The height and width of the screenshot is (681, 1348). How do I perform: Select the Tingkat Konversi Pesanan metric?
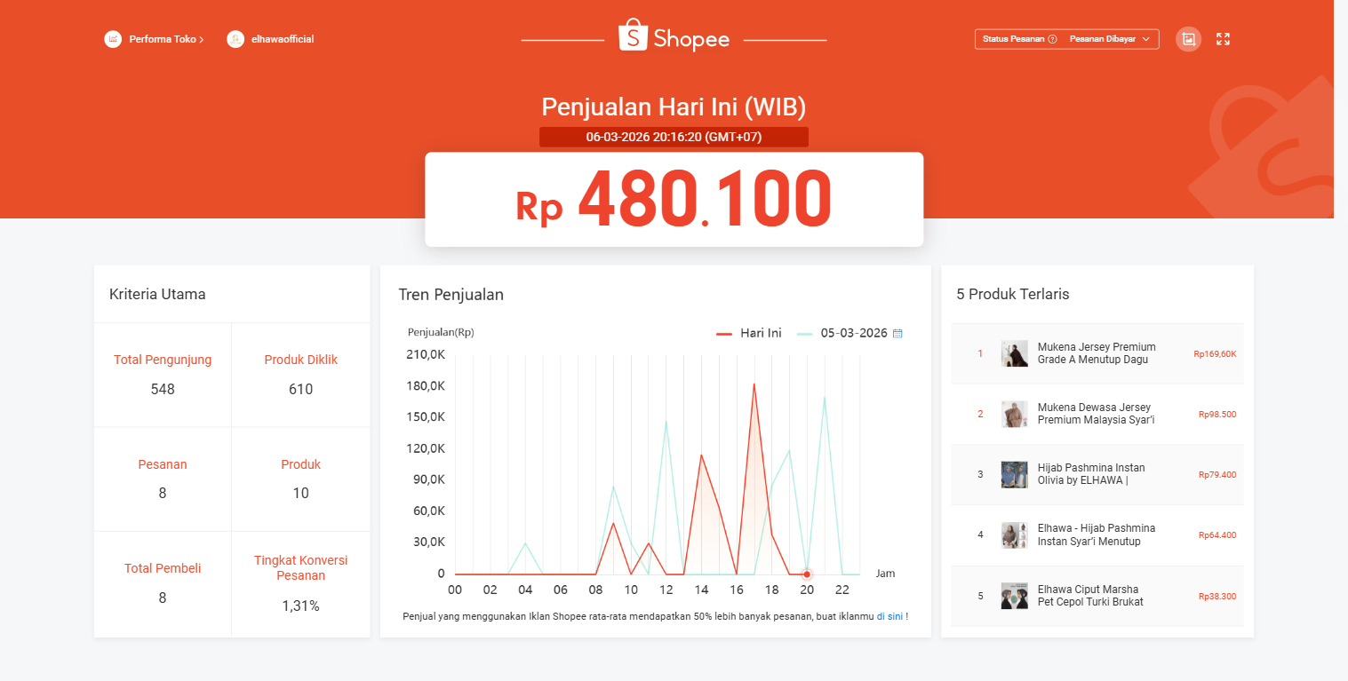300,583
